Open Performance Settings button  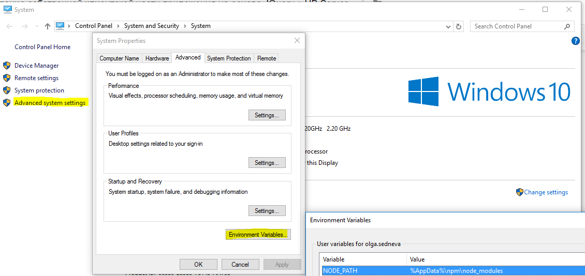click(267, 115)
